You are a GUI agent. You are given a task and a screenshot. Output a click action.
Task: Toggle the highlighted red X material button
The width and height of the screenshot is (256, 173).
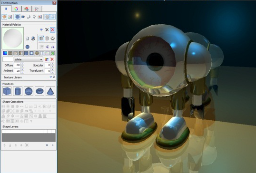(52, 29)
